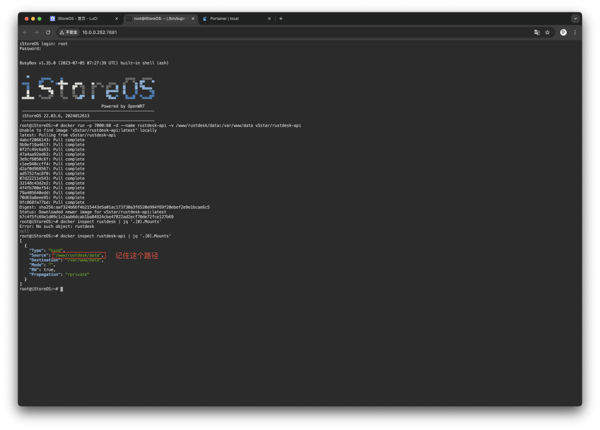Expand the tab search dropdown
The height and width of the screenshot is (430, 600).
(575, 19)
